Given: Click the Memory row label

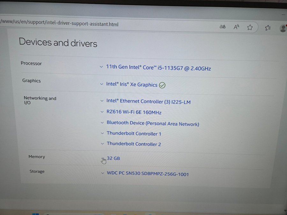Looking at the screenshot, I should [x=37, y=157].
